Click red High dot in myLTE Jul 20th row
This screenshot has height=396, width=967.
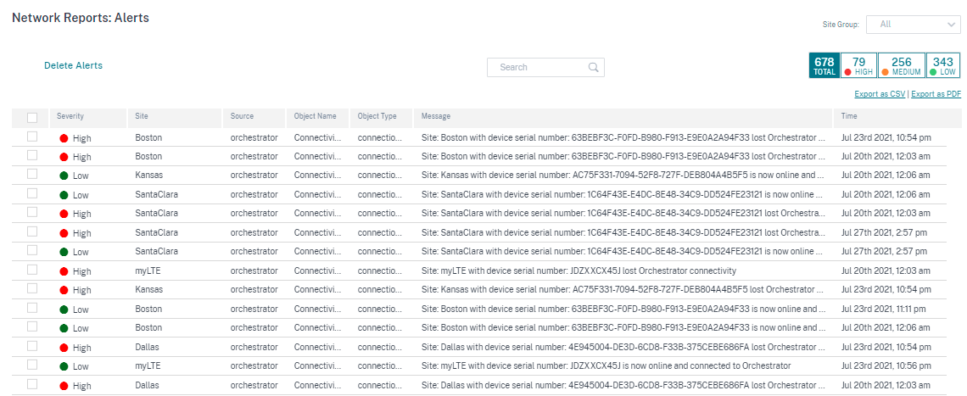coord(64,271)
